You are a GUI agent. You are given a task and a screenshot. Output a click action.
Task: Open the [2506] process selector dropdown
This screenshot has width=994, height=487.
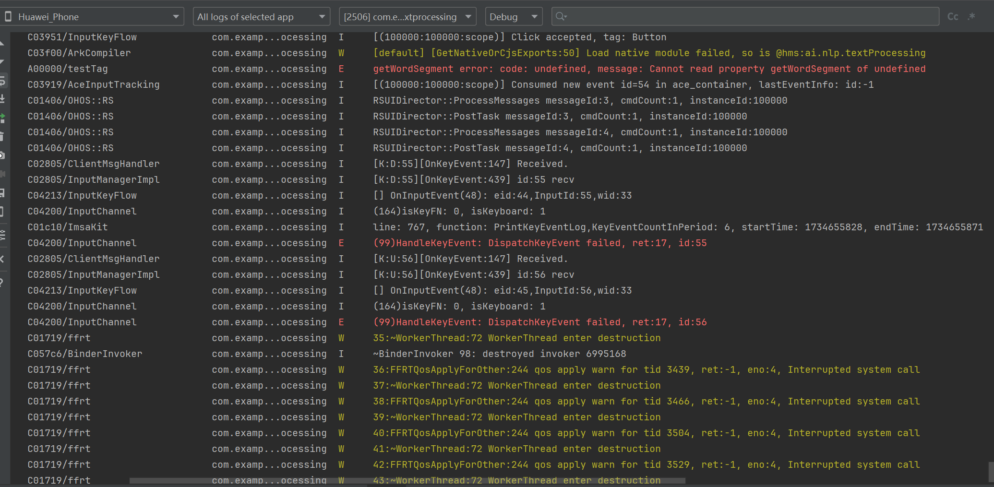[x=407, y=17]
